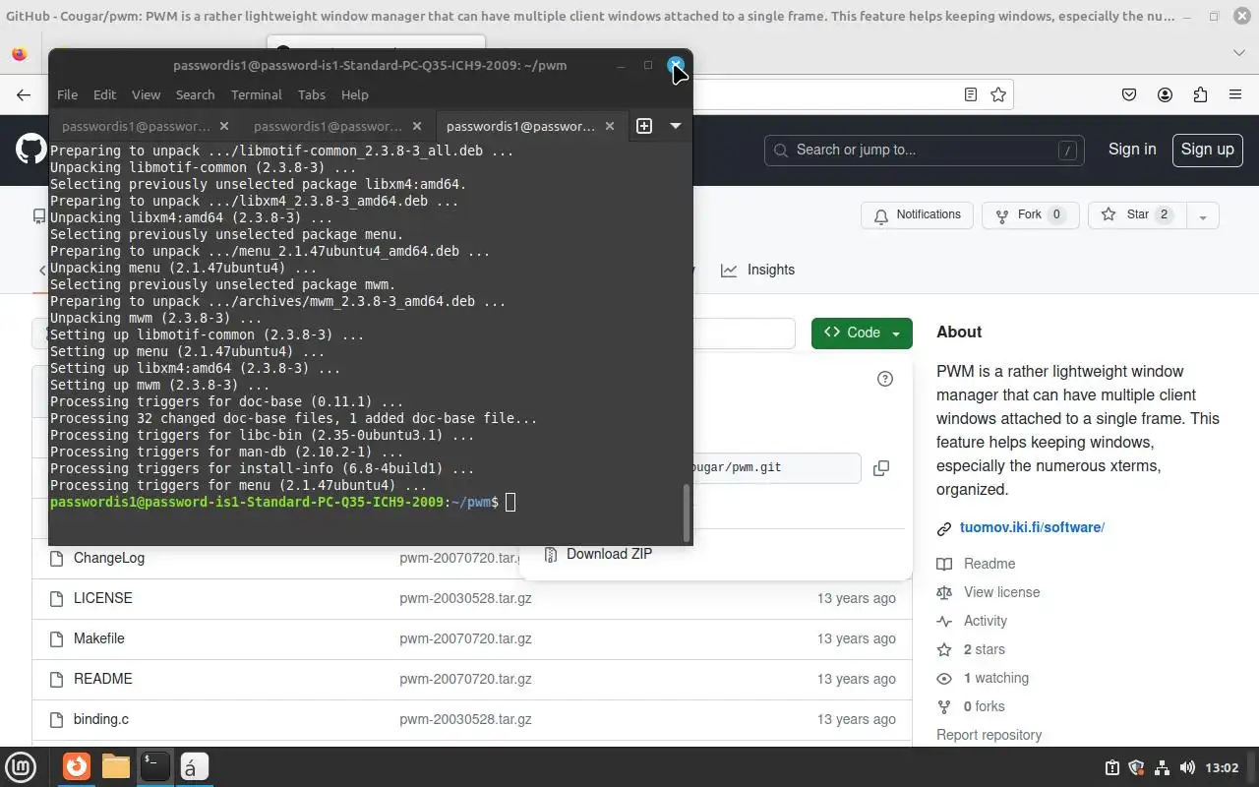Click the 13:02 clock
The image size is (1259, 787).
click(x=1222, y=767)
